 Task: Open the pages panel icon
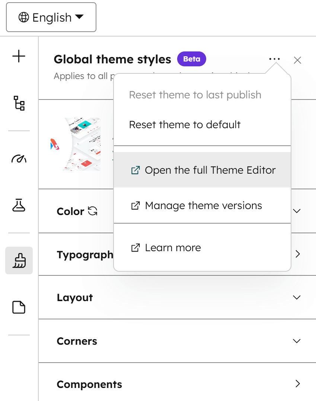pyautogui.click(x=19, y=306)
